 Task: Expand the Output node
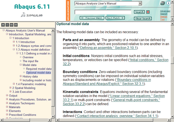7,95
